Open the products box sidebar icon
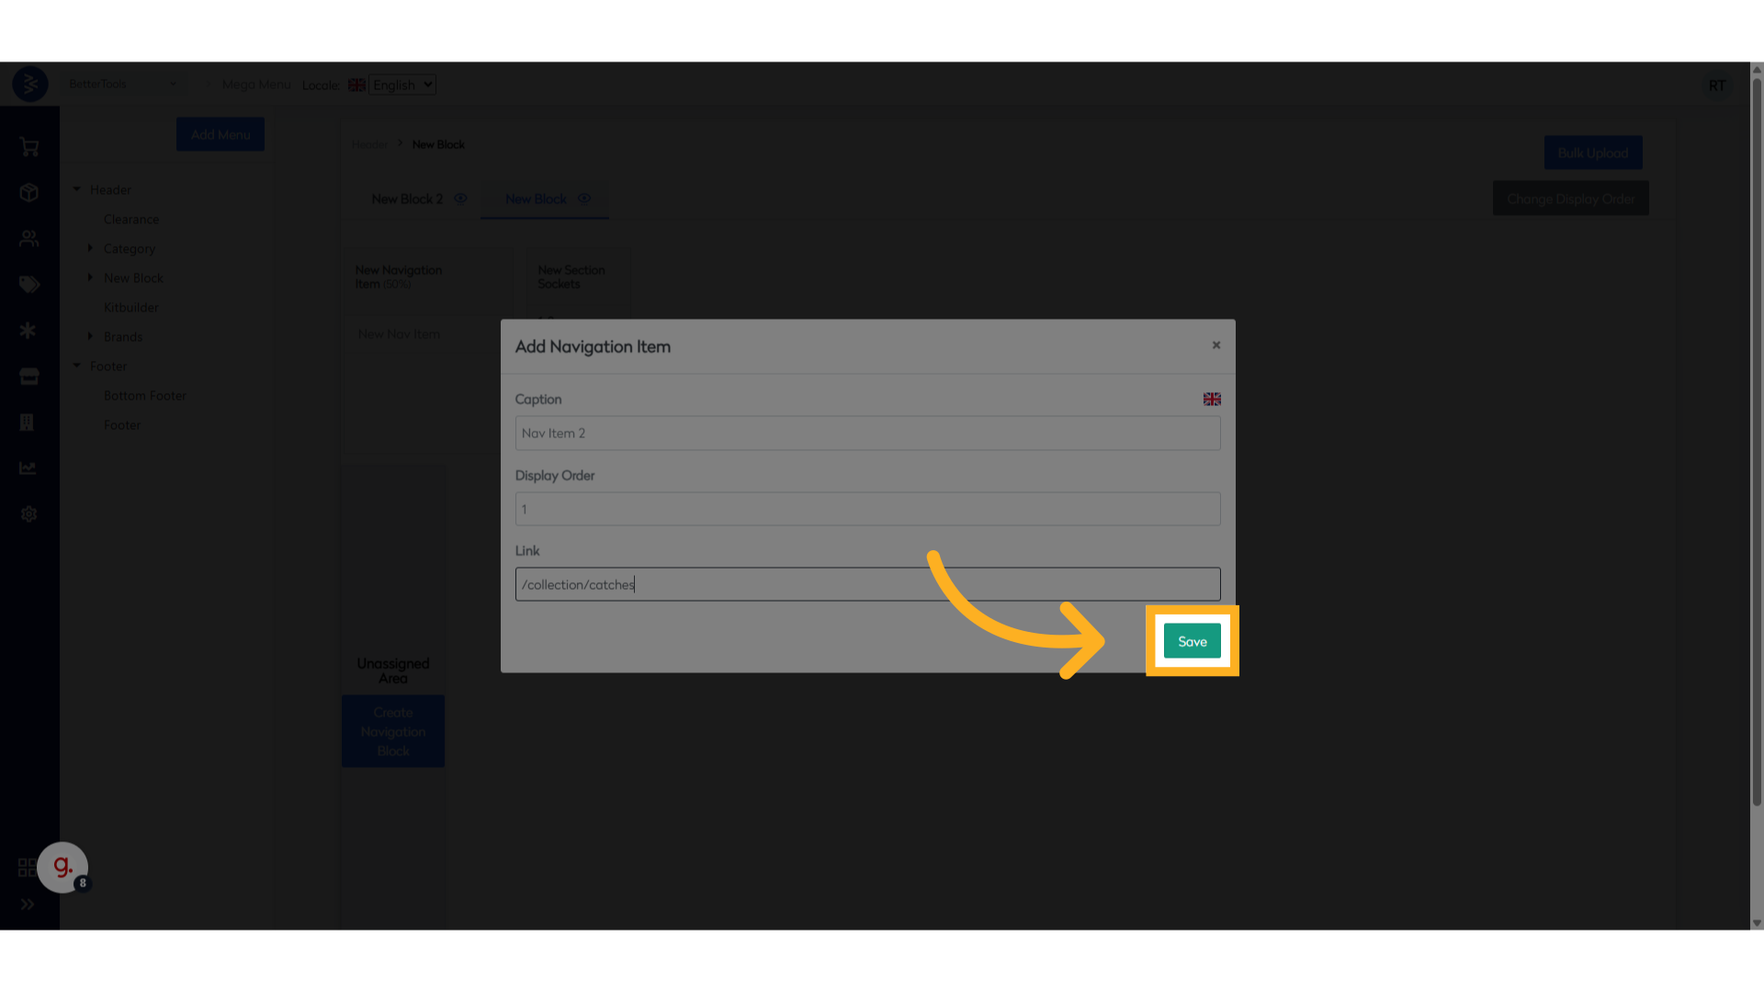 click(28, 193)
